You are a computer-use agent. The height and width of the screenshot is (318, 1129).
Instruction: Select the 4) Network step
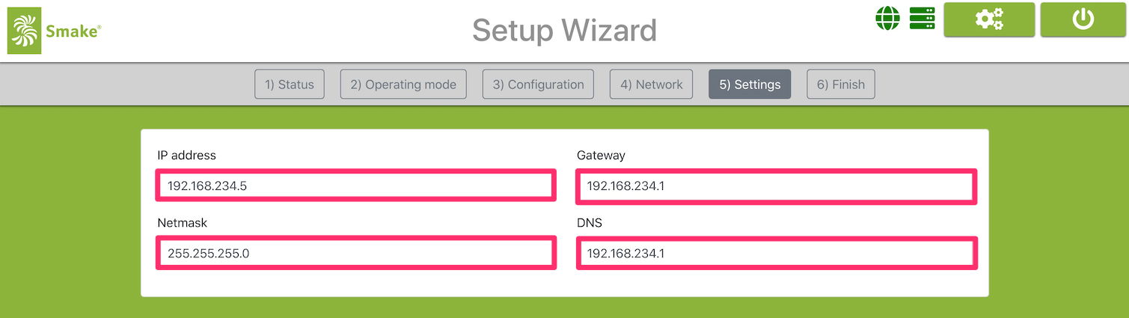(651, 85)
